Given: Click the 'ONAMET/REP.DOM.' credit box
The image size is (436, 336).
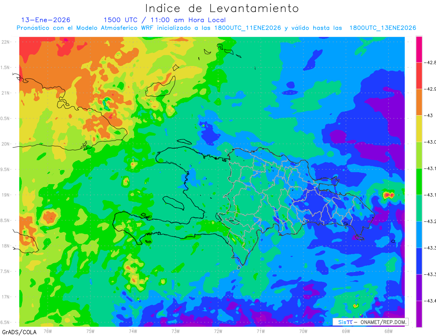Looking at the screenshot, I should pyautogui.click(x=370, y=322).
